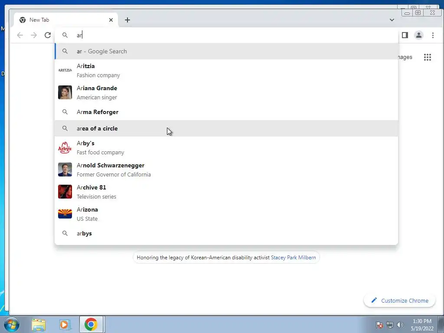Select the Arizona US State suggestion

226,214
